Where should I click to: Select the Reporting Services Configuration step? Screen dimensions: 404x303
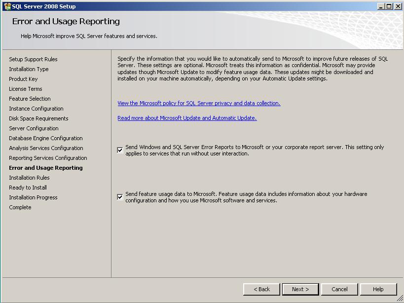point(48,158)
